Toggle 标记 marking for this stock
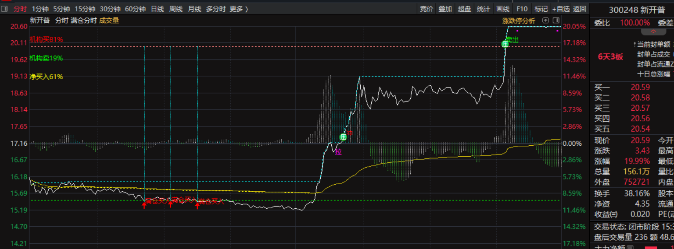This screenshot has width=674, height=249. point(541,9)
